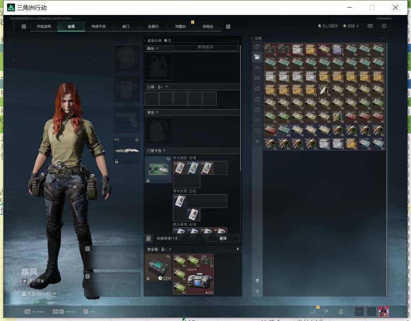Click the swap arrows on knife slot
This screenshot has height=321, width=411.
tap(137, 140)
